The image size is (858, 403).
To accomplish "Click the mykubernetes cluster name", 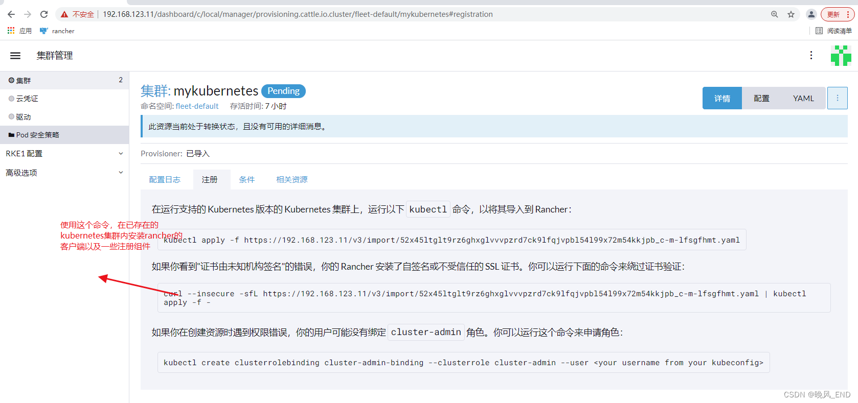I will coord(216,91).
